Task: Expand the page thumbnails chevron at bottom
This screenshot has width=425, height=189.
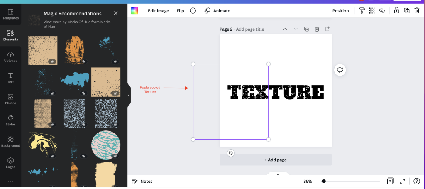Action: point(278,174)
